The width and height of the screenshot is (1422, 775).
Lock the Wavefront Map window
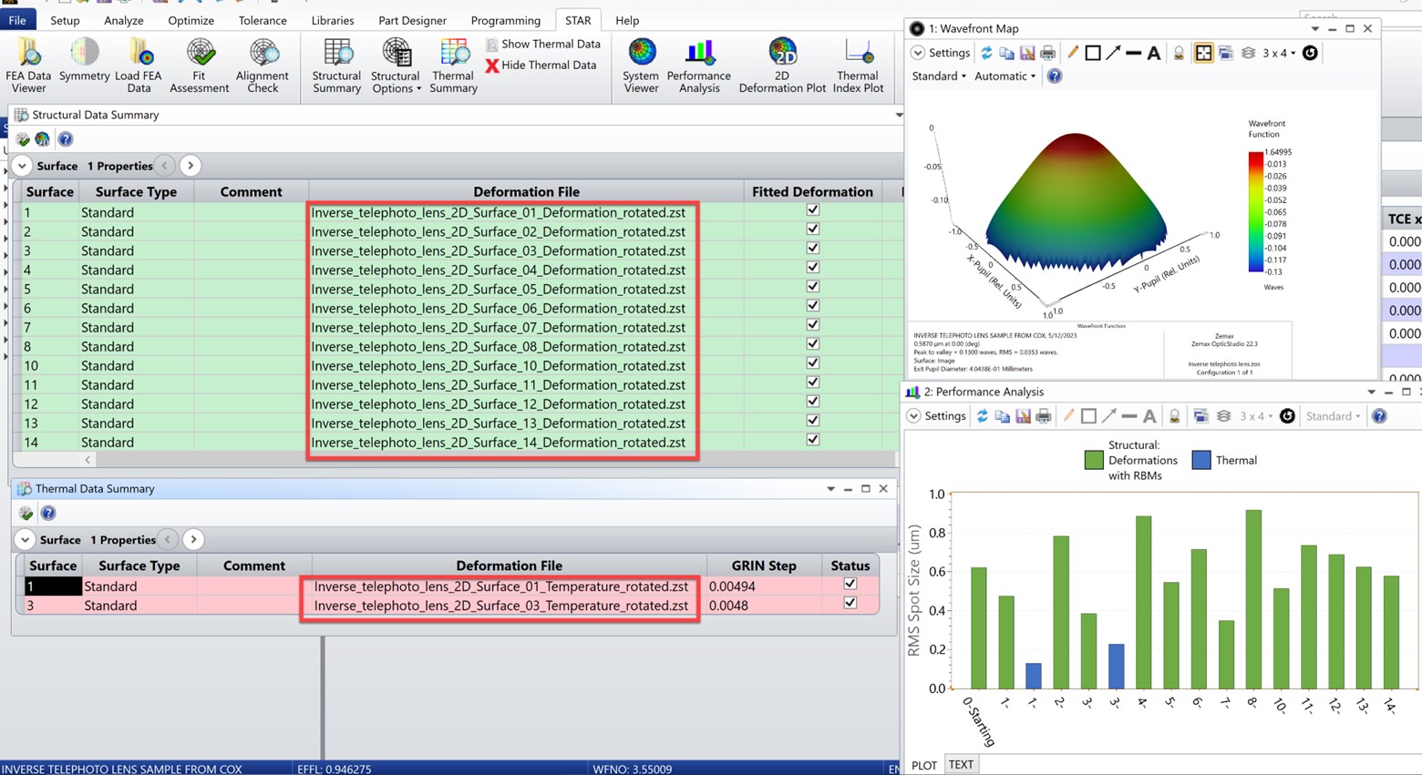1179,53
